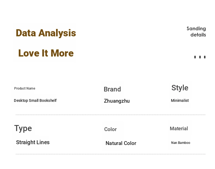The image size is (215, 169).
Task: Click the dashed divider below Color row
Action: pyautogui.click(x=110, y=154)
